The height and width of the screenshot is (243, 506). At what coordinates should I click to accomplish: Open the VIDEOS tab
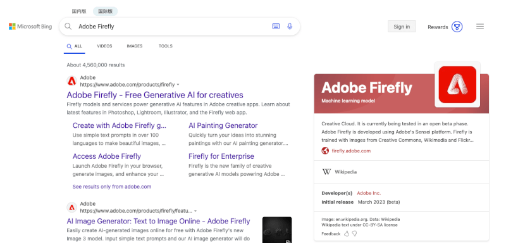tap(104, 46)
